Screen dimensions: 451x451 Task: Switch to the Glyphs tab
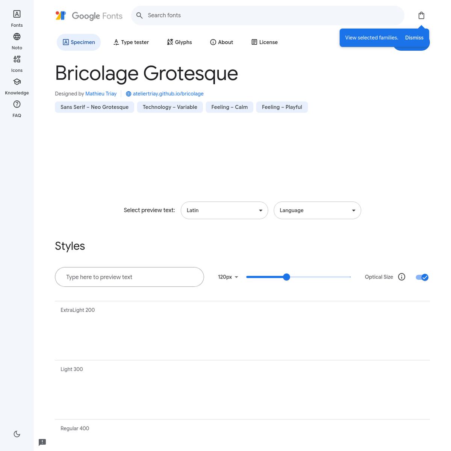(x=179, y=42)
